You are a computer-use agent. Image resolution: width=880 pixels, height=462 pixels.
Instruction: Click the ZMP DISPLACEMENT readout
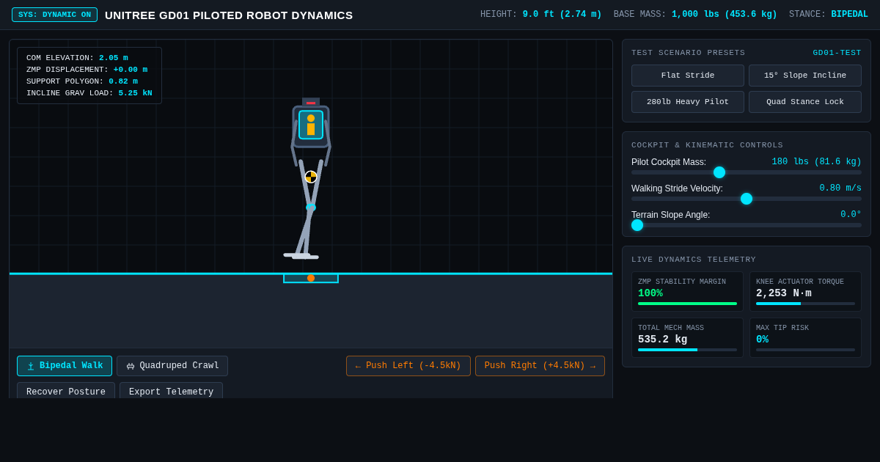coord(87,70)
